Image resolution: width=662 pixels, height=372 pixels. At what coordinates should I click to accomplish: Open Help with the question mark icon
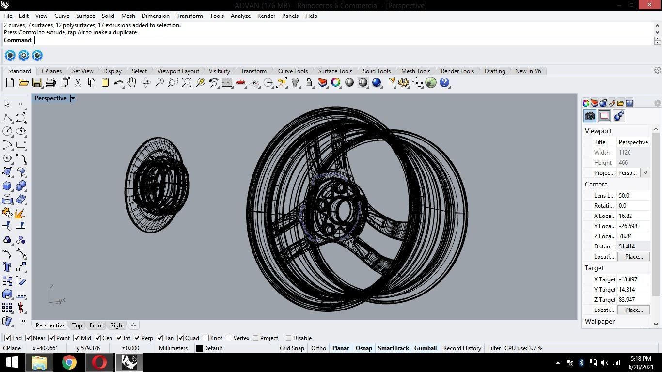[444, 83]
